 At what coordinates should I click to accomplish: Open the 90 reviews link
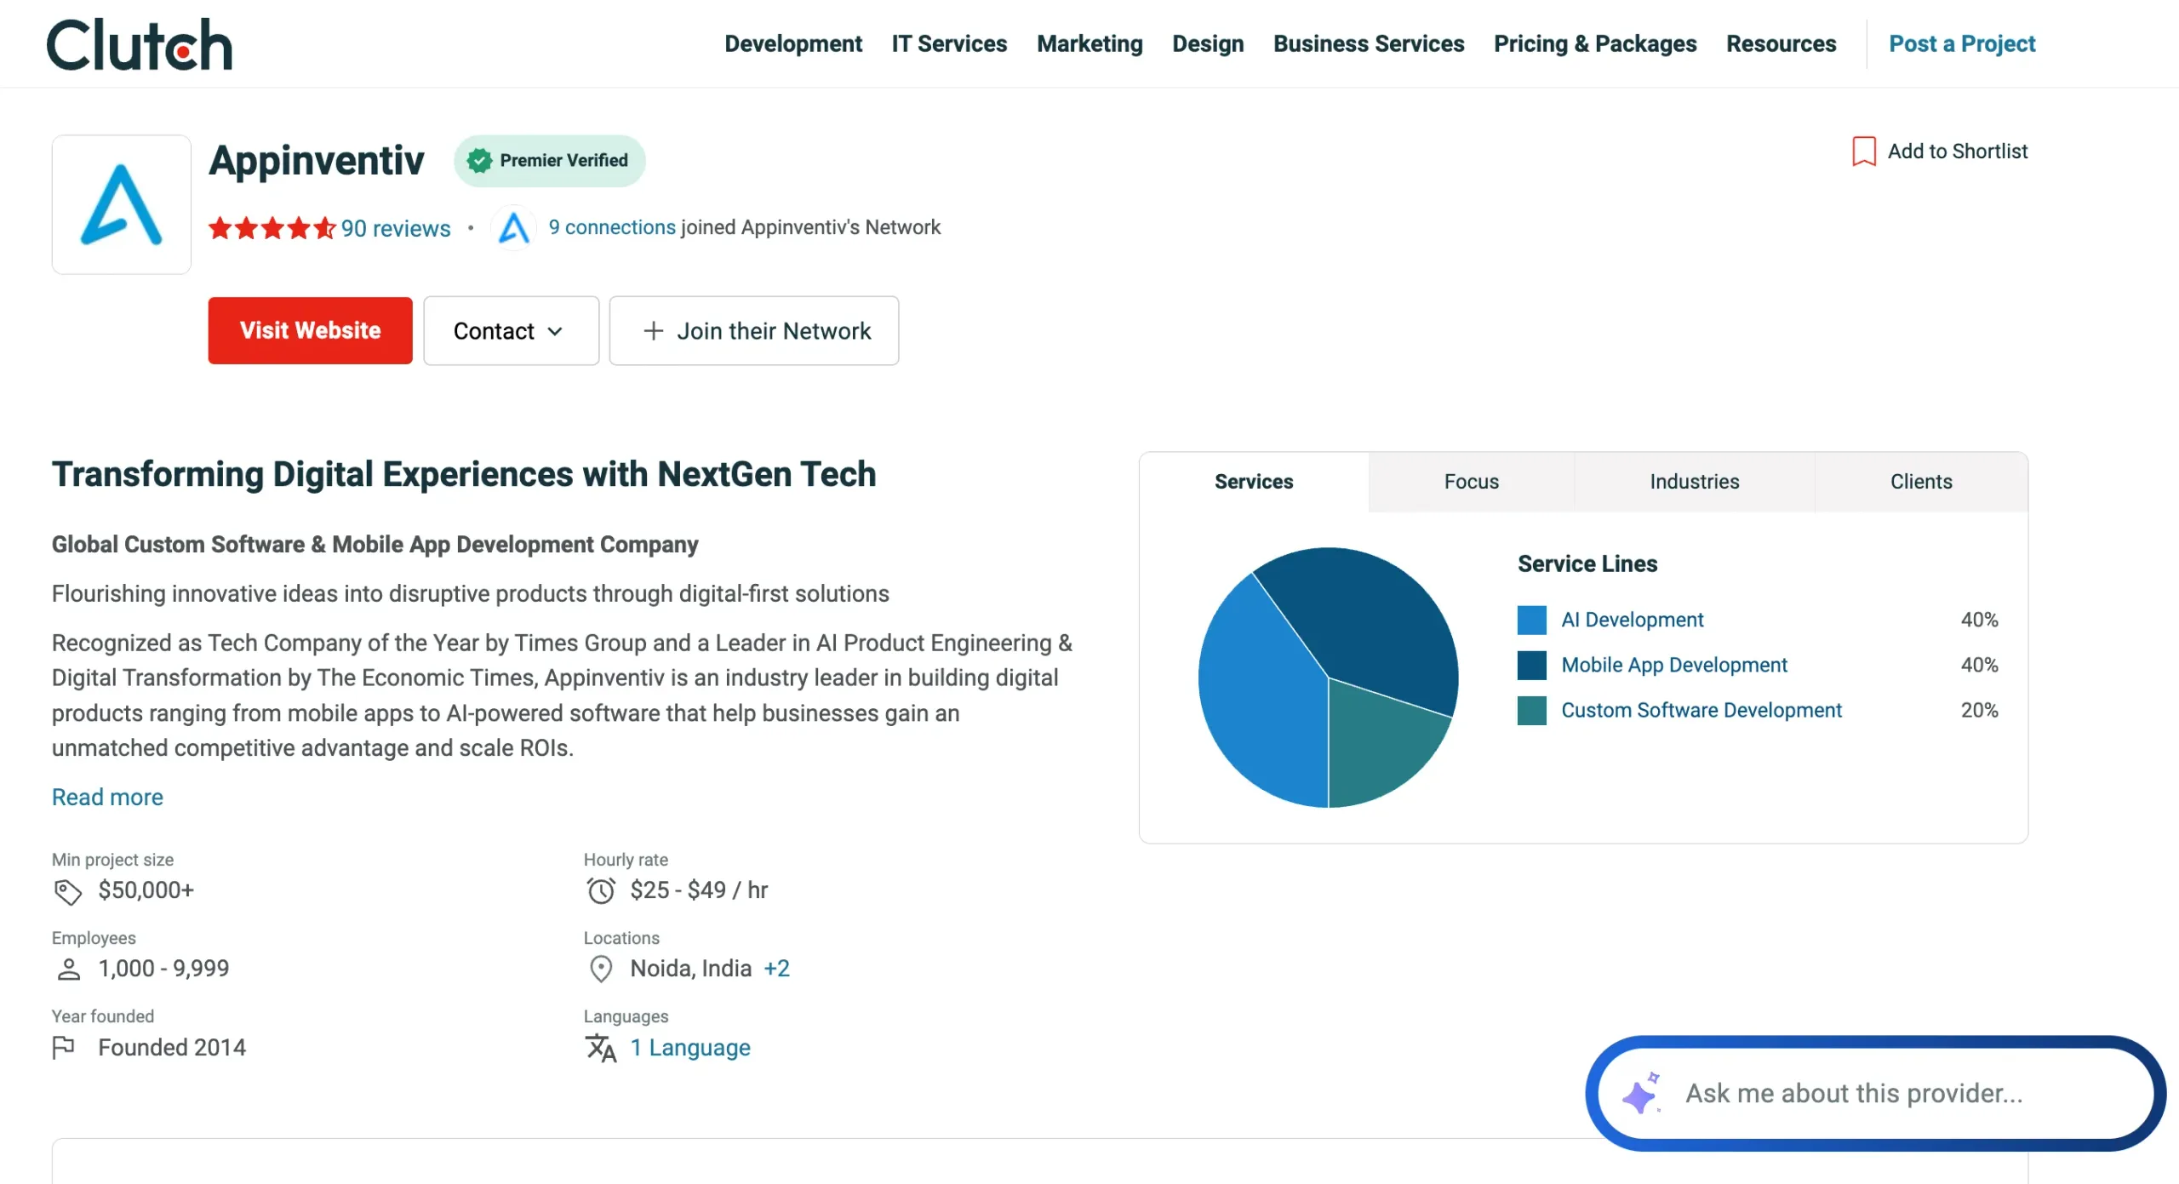click(394, 228)
